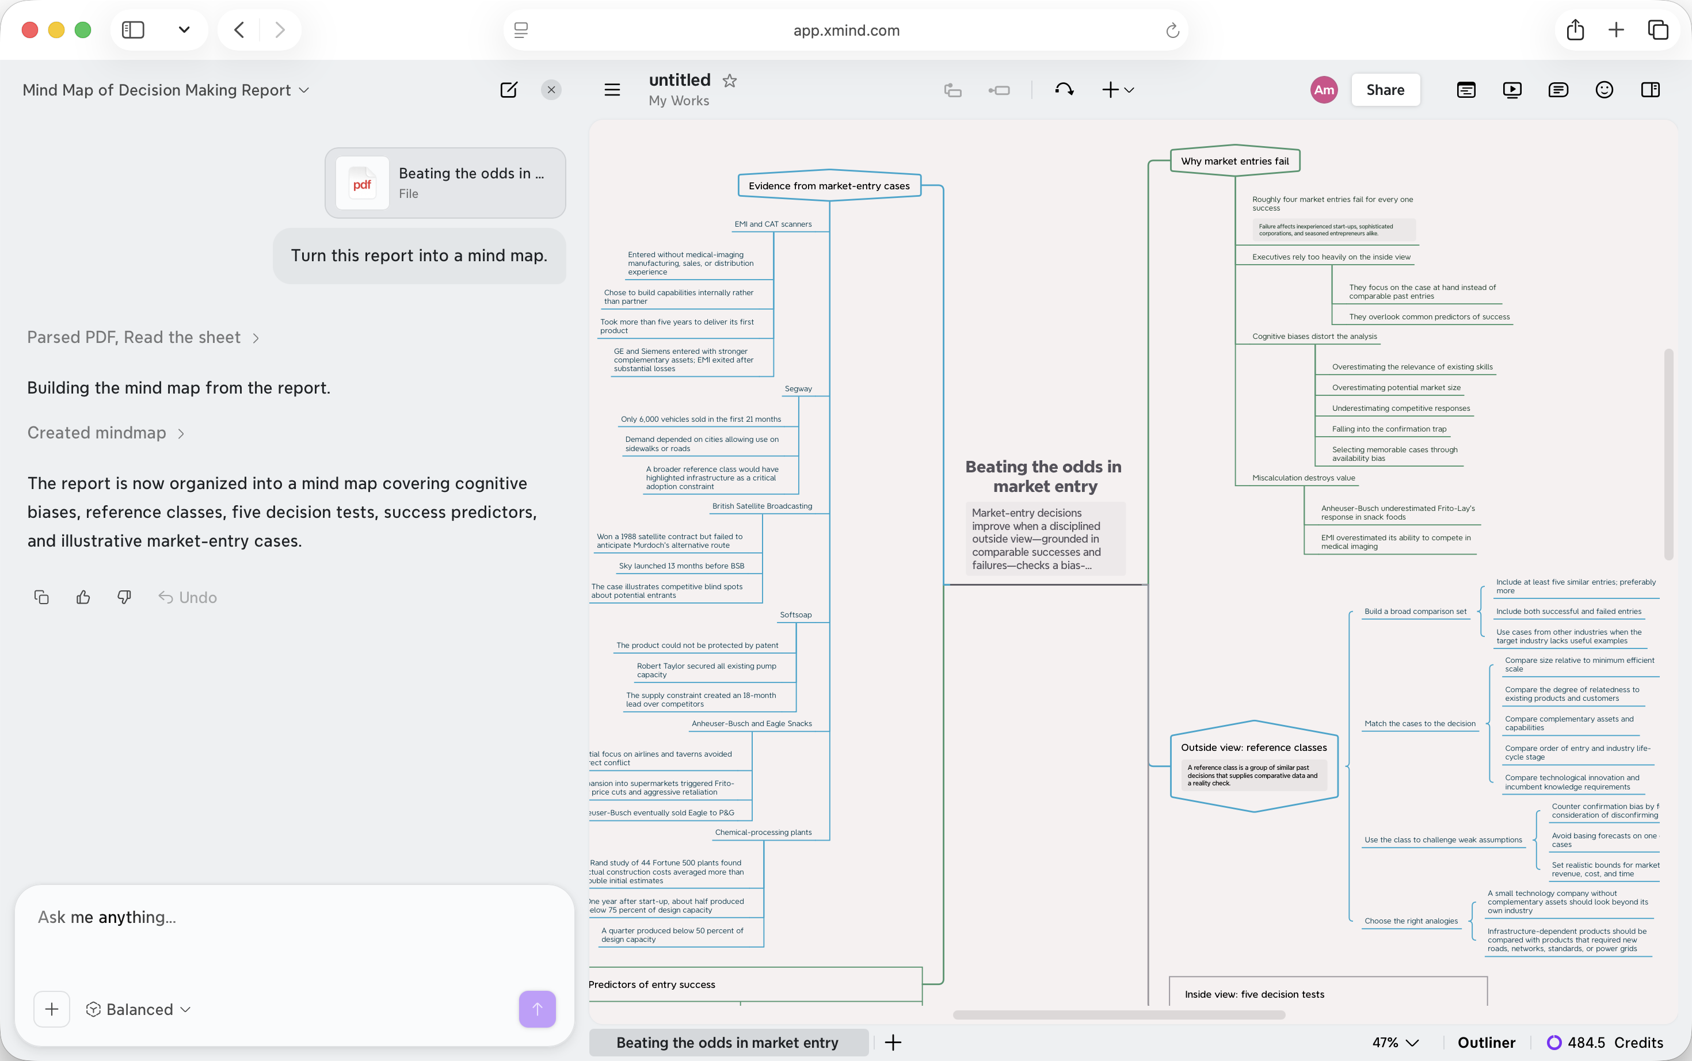
Task: Toggle the right format panel
Action: [1651, 90]
